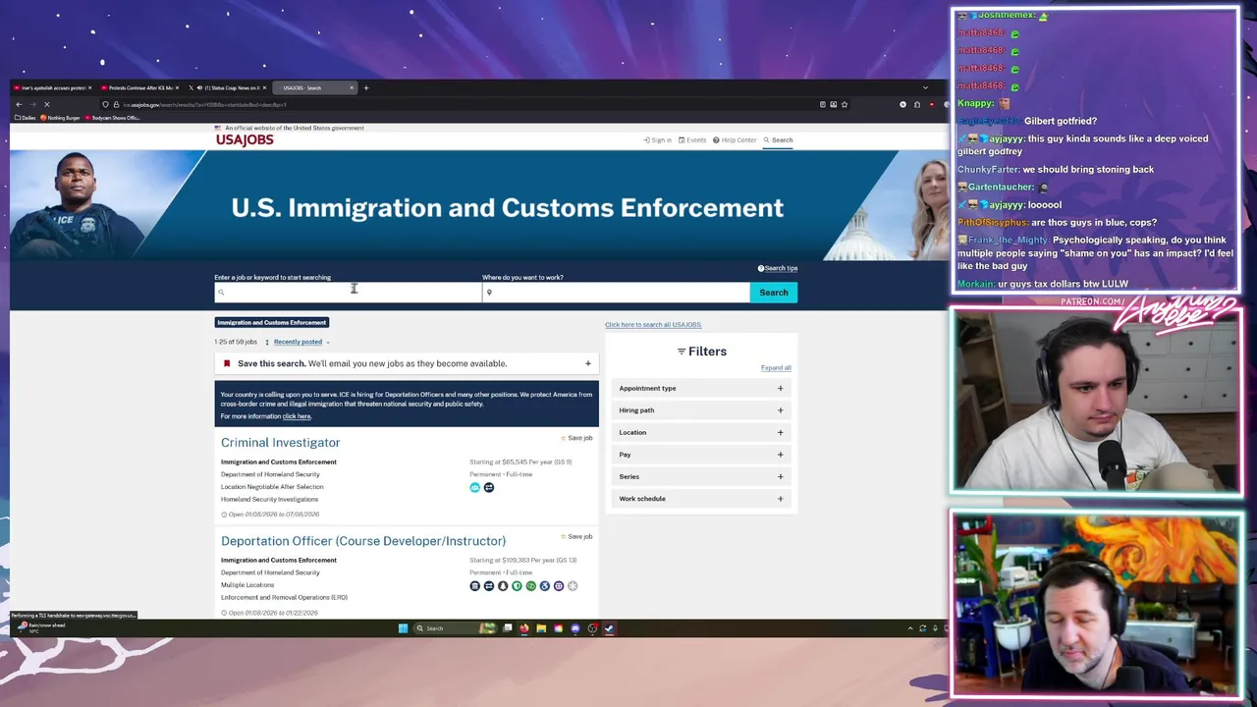The image size is (1257, 707).
Task: Click the 'Save this search' bookmark icon
Action: tap(227, 363)
